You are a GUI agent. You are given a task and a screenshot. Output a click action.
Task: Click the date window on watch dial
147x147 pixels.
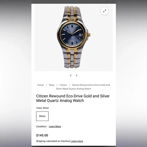coord(80,35)
